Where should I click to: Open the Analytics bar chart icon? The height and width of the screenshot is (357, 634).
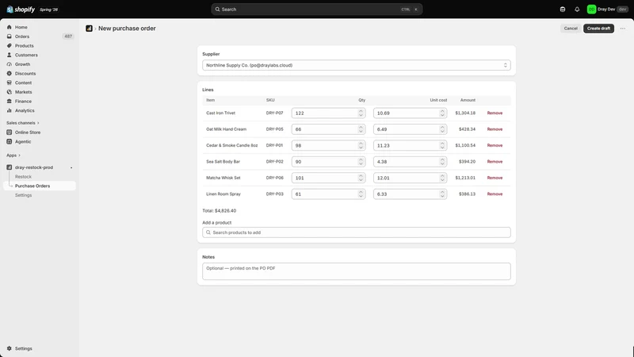[10, 110]
